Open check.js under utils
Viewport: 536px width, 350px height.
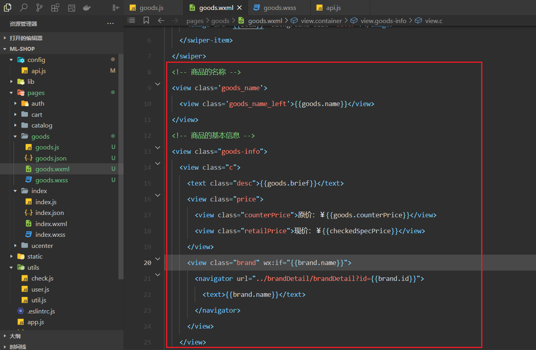(x=42, y=278)
